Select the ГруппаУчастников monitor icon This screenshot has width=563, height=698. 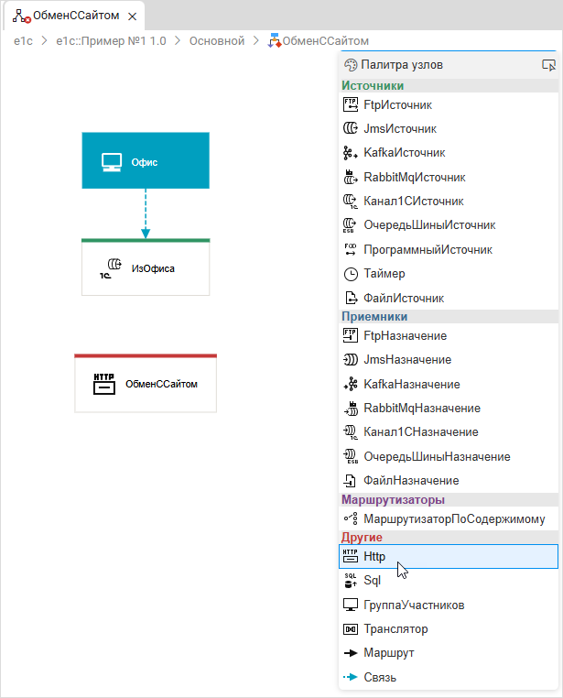(351, 605)
